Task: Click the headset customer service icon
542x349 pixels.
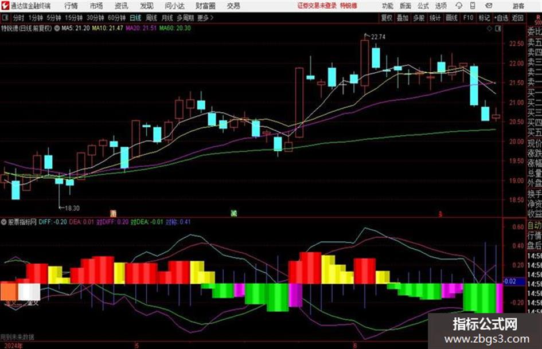Action: coord(459,6)
